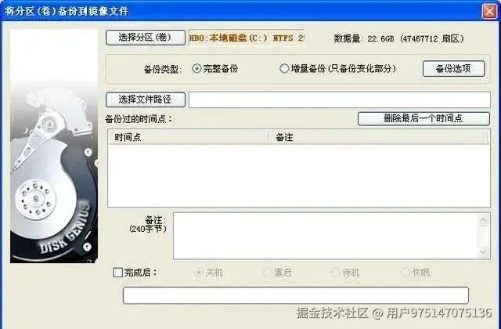Click the 备注 column header
Viewport: 501px width, 329px height.
378,138
